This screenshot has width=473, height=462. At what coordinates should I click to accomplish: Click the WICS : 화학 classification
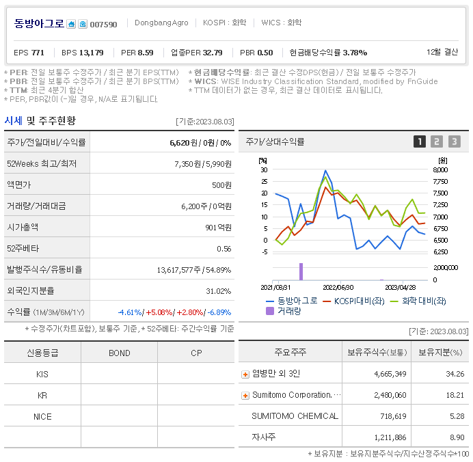click(281, 23)
